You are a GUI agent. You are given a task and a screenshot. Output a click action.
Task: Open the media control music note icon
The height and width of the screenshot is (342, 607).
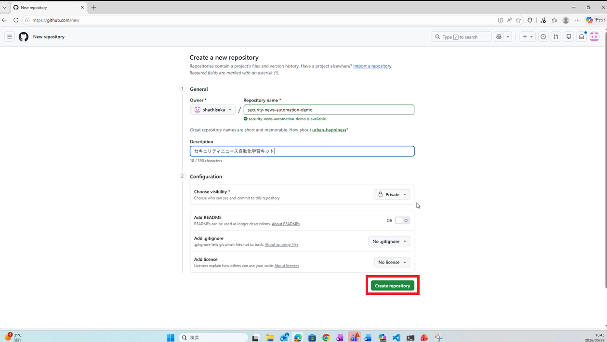point(543,20)
